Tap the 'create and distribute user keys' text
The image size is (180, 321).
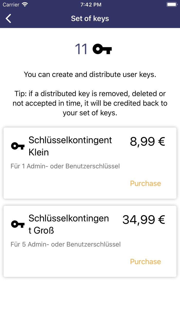90,75
